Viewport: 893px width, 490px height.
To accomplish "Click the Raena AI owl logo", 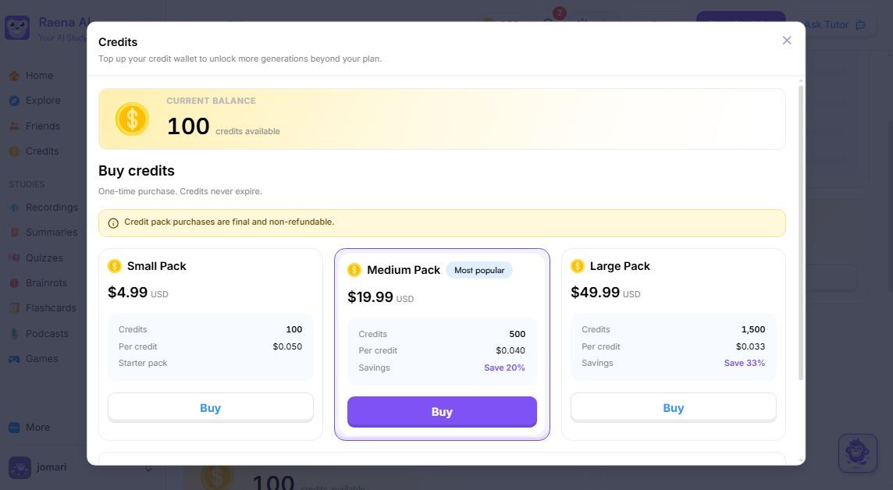I will [x=17, y=27].
